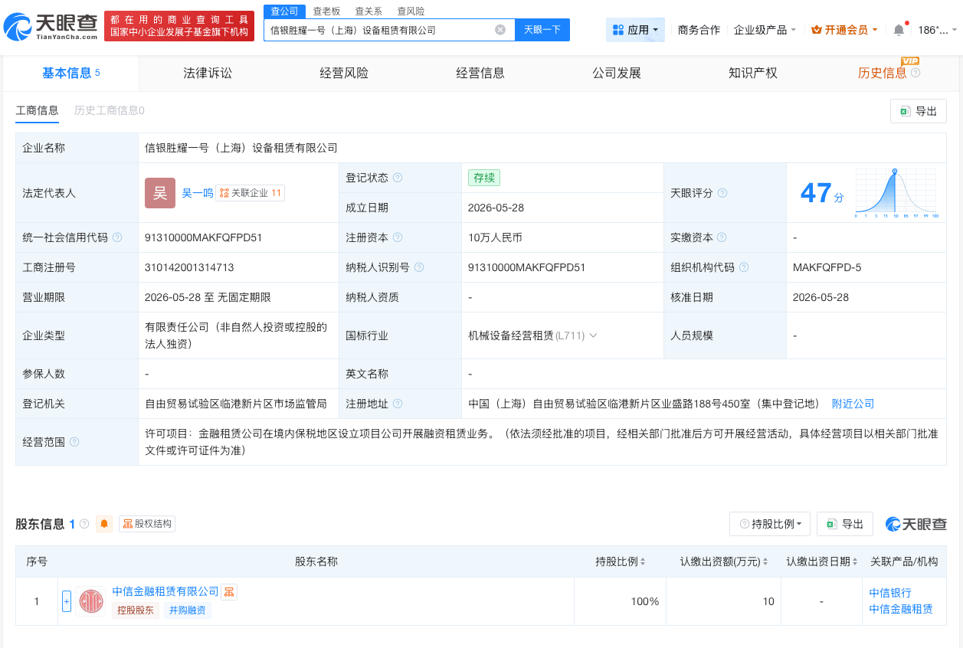
Task: Click help icon next to 注册地址
Action: [398, 404]
